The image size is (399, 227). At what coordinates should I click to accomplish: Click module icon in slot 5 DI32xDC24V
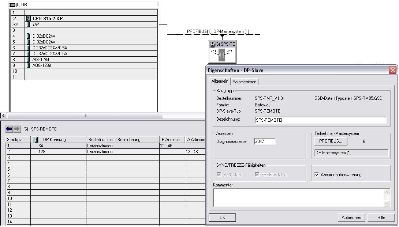(28, 42)
